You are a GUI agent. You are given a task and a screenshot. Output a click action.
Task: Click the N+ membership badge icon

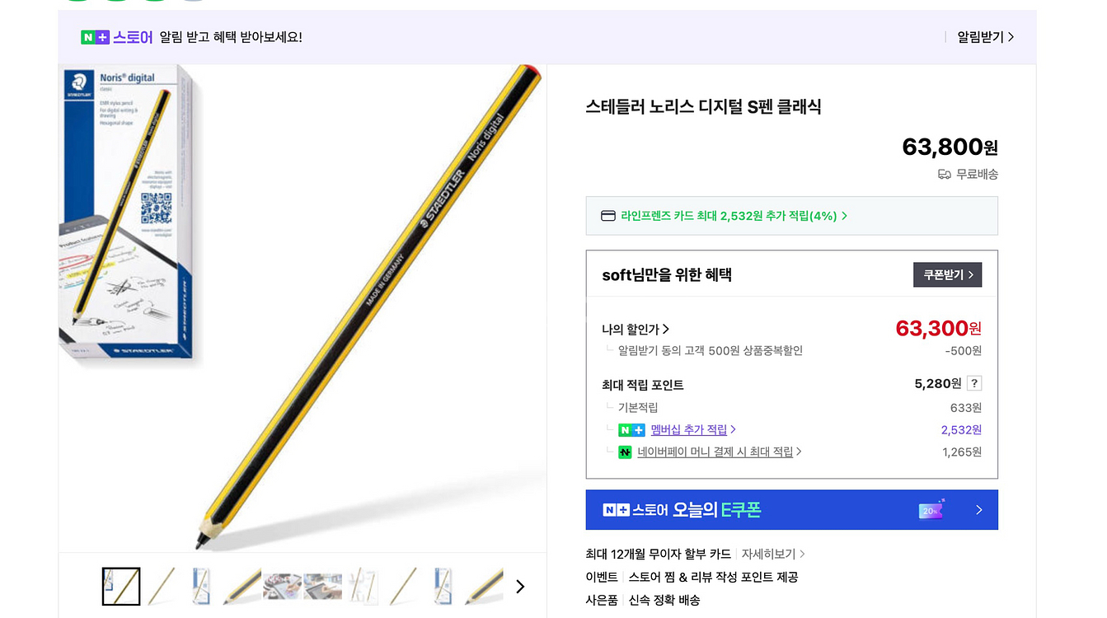[x=631, y=430]
